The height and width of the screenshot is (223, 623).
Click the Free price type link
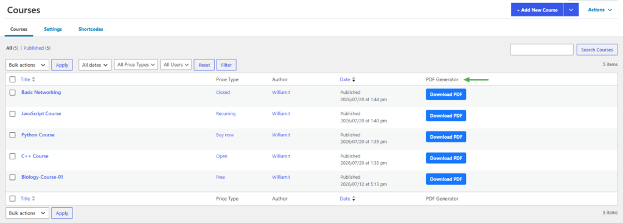[220, 177]
